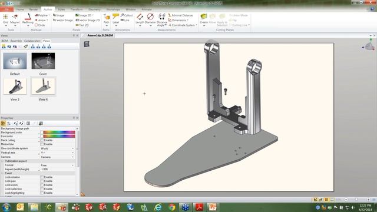Select the Assem1dp.SLDASM document tab
377x212 pixels.
pos(100,35)
